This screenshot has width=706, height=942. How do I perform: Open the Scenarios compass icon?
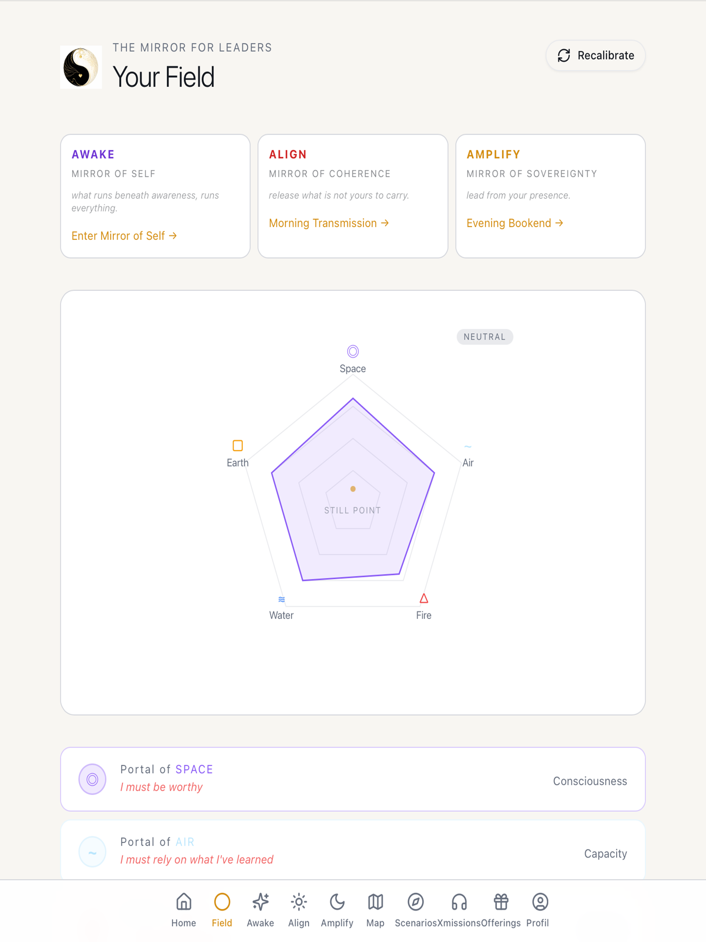tap(415, 902)
